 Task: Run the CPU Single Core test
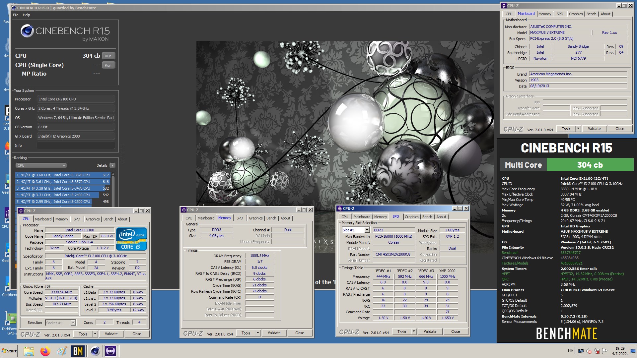click(x=108, y=65)
